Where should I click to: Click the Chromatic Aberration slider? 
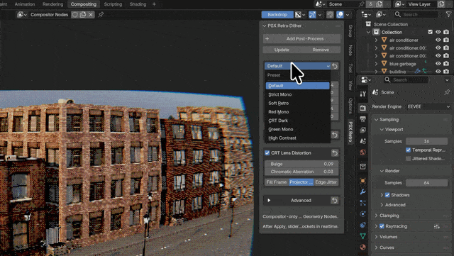point(301,172)
